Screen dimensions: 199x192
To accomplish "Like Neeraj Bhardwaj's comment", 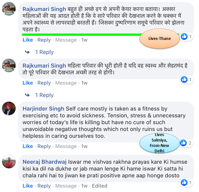I will click(x=28, y=186).
